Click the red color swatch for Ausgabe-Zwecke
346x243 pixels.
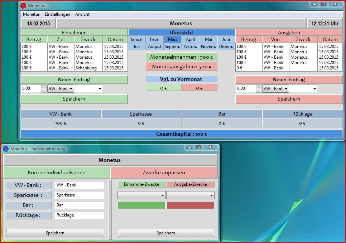[x=190, y=205]
